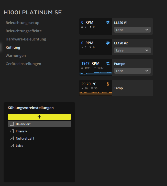Click the 0 RPM reading for LL120 #2

(x=87, y=43)
